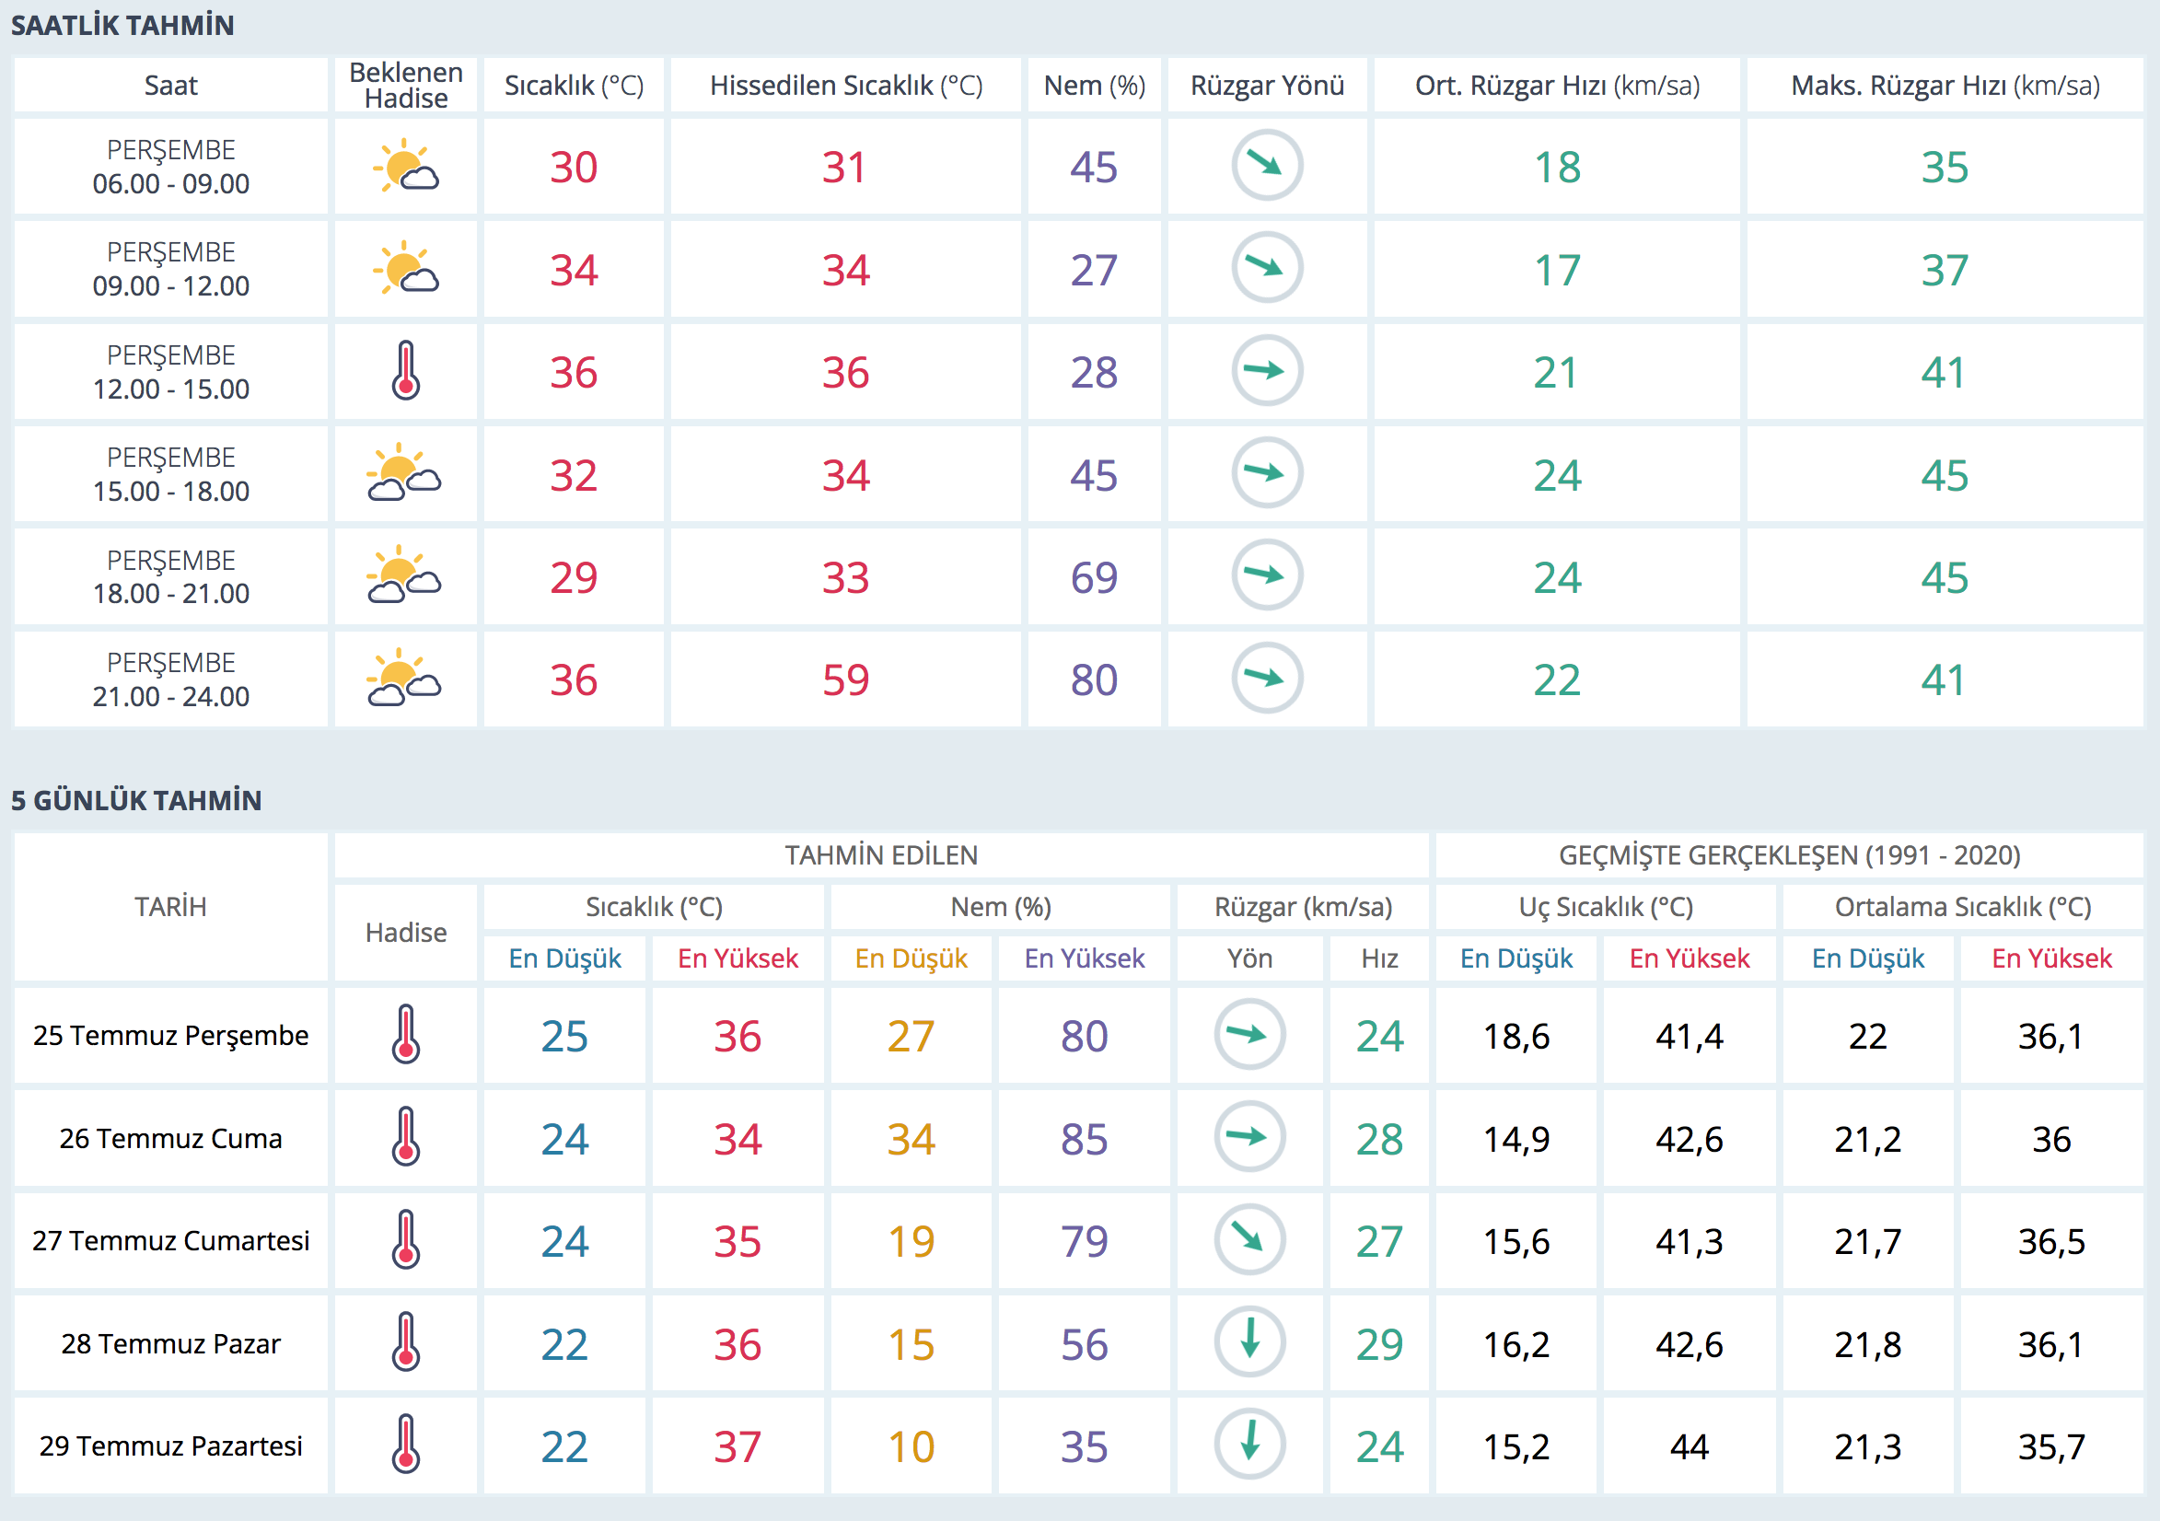Click wind direction arrow for 06.00 - 09.00
2160x1521 pixels.
coord(1266,166)
